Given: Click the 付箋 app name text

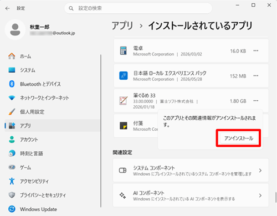Looking at the screenshot, I should 138,123.
